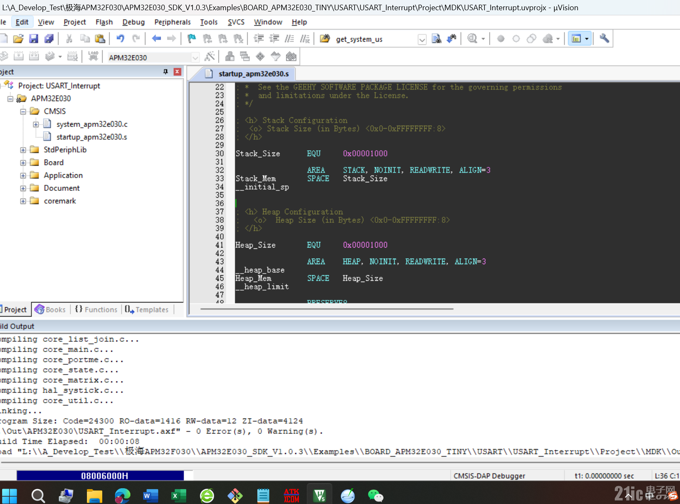Switch to the Templates tab
Image resolution: width=680 pixels, height=504 pixels.
click(147, 309)
